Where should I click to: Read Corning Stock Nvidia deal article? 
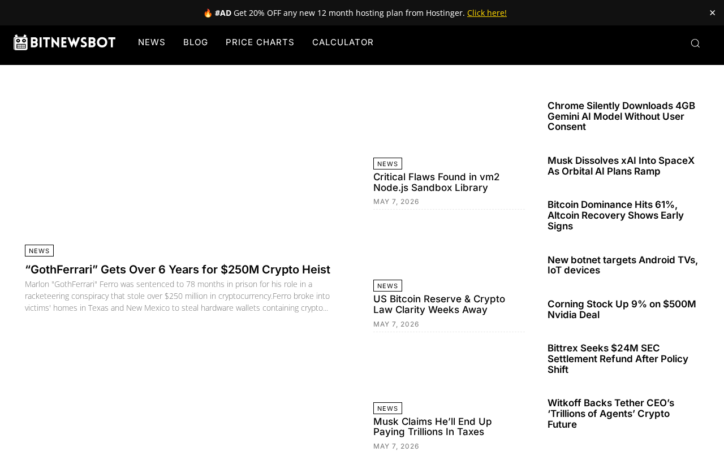click(622, 309)
